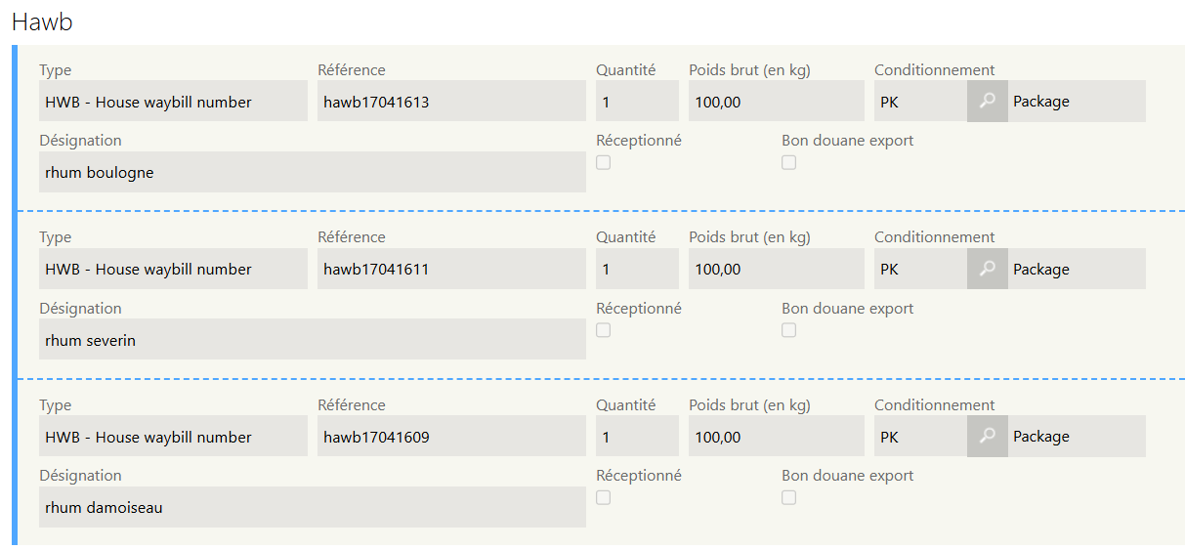Focus the Référence field hawb17041609

(x=451, y=438)
